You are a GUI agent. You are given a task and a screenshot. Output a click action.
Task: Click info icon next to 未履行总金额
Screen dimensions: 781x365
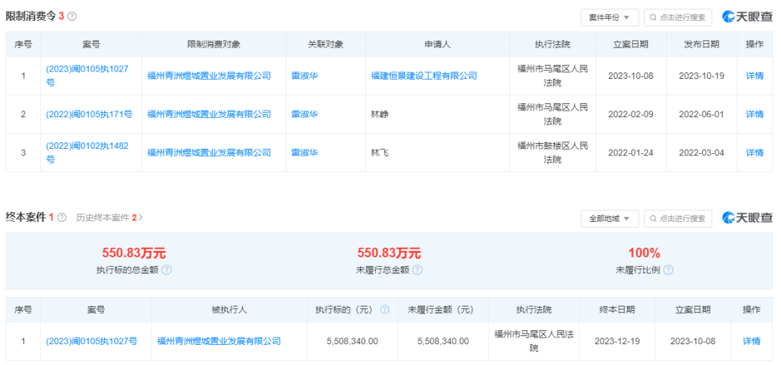tap(417, 270)
